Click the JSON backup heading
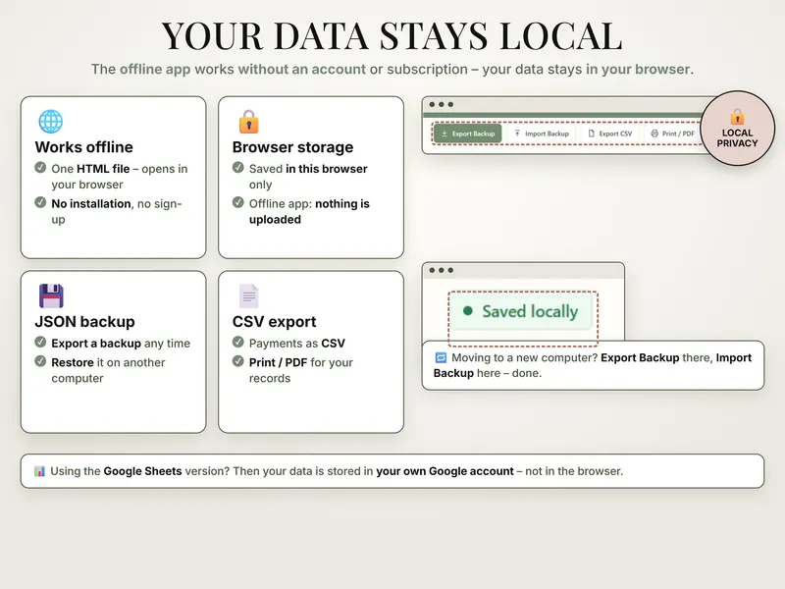Screen dimensions: 785x589 pos(84,322)
